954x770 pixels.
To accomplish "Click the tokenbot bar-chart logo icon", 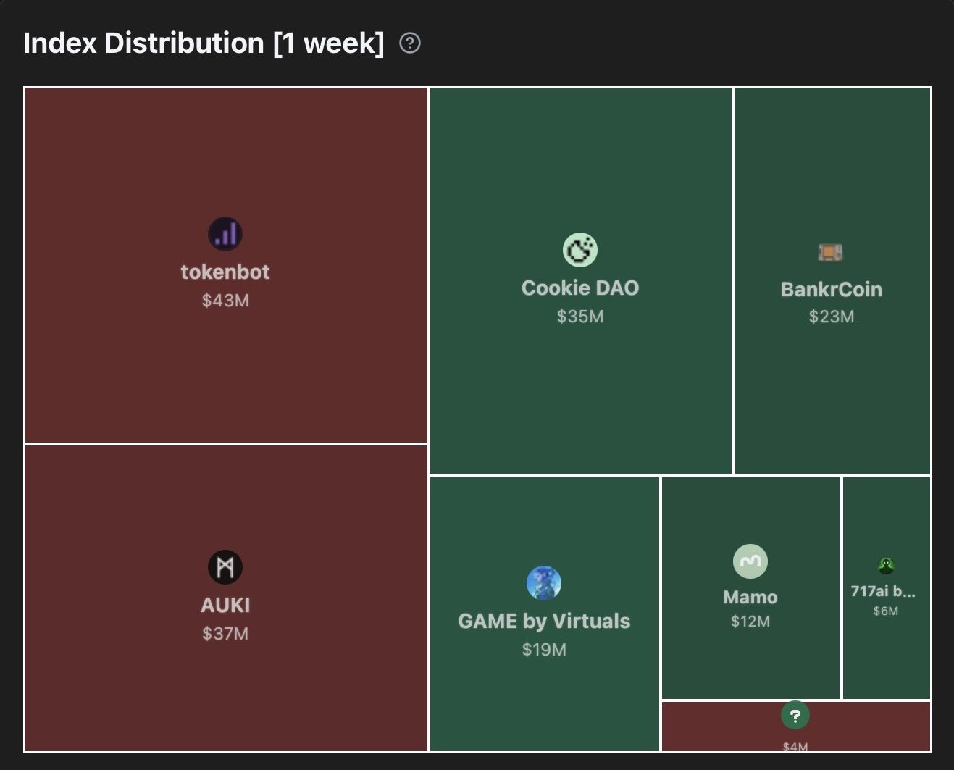I will coord(225,234).
